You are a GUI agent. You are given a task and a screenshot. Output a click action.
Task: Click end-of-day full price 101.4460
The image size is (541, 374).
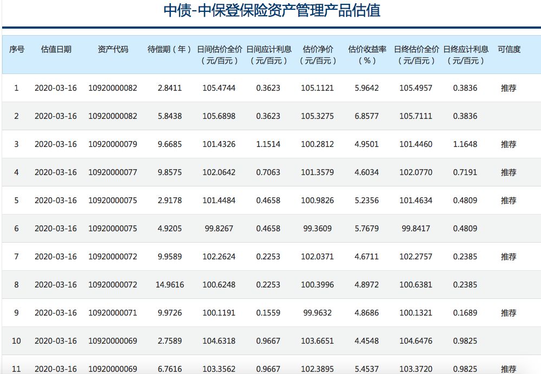click(415, 144)
